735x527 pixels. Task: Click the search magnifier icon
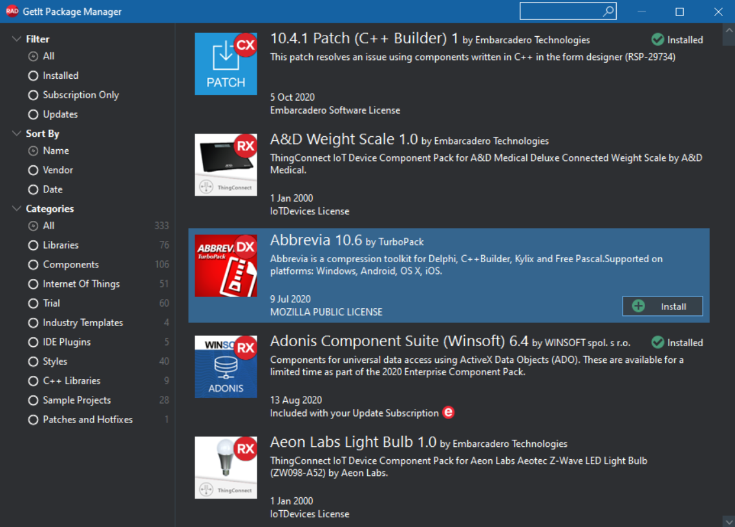tap(608, 11)
